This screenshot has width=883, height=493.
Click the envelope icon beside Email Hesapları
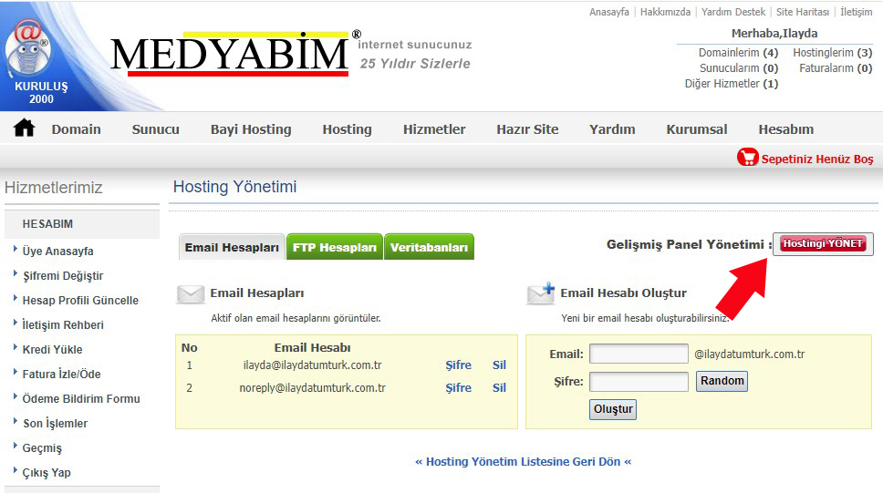pyautogui.click(x=191, y=293)
